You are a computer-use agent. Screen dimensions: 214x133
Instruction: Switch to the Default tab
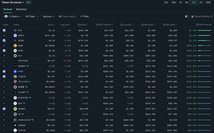(x=8, y=9)
